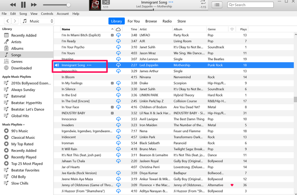
Task: Open Artists in the sidebar
Action: pos(16,42)
